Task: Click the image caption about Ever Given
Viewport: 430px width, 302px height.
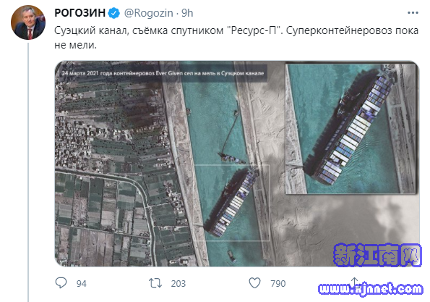Action: pyautogui.click(x=163, y=73)
